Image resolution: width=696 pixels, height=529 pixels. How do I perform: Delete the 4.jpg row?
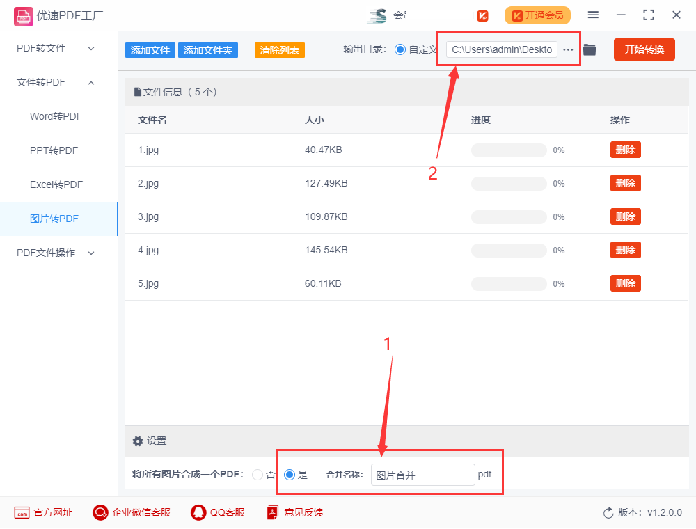click(x=626, y=250)
